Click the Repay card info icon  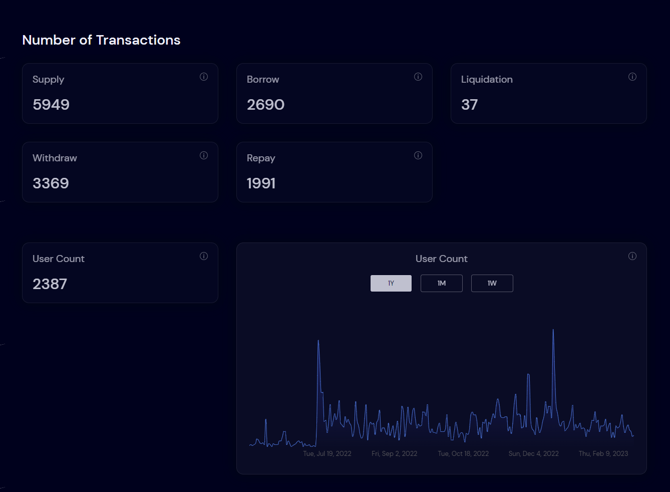coord(418,155)
